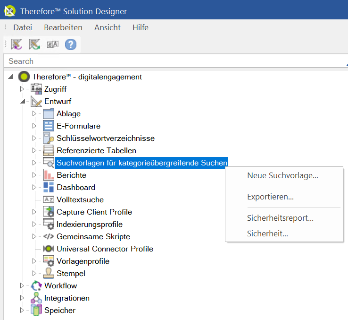Open the Ansicht menu
This screenshot has width=348, height=320.
[x=108, y=27]
